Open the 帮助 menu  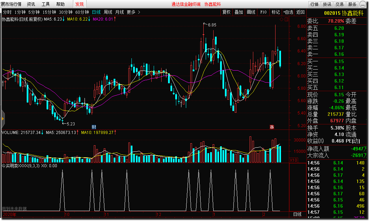[x=60, y=4]
